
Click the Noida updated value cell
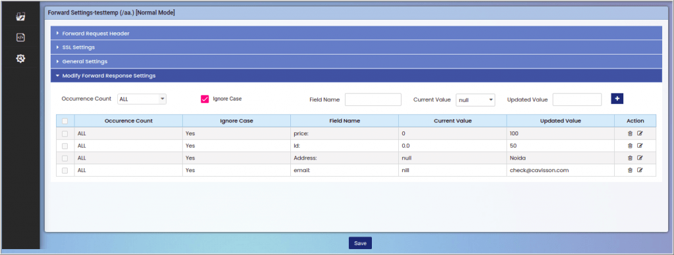[x=561, y=158]
